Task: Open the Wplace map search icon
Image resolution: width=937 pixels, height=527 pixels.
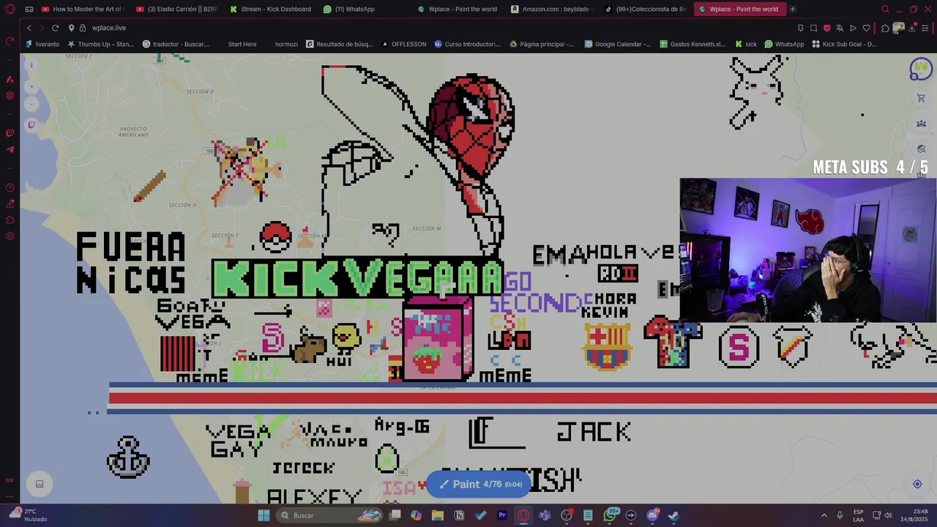Action: click(921, 149)
